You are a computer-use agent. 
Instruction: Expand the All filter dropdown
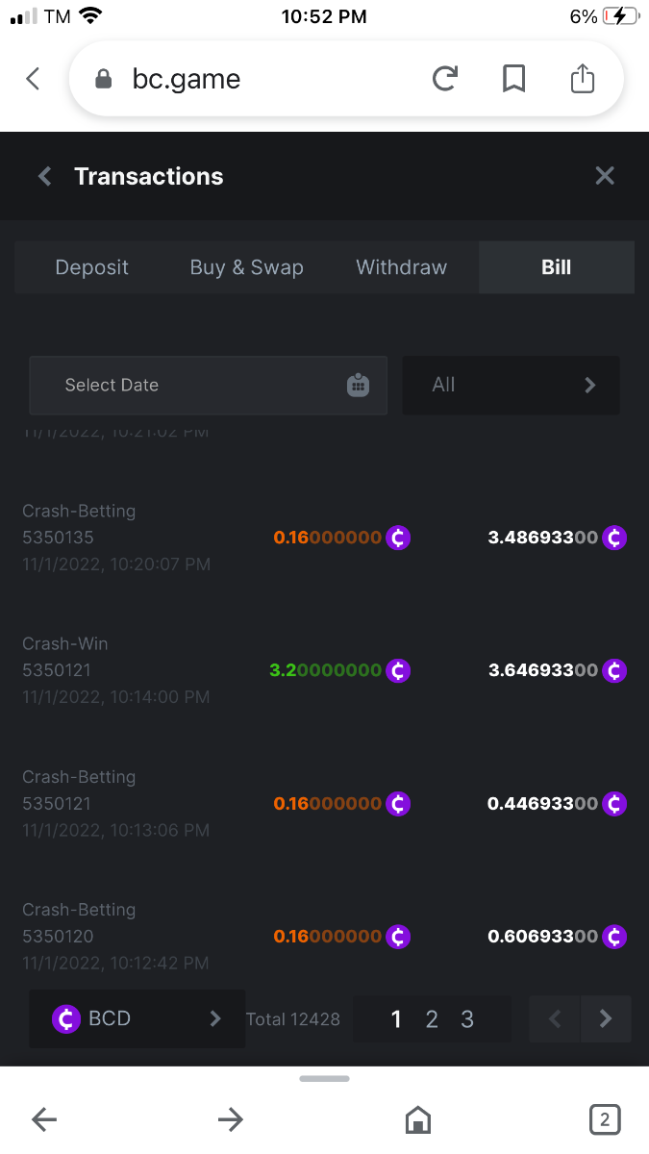(x=511, y=386)
